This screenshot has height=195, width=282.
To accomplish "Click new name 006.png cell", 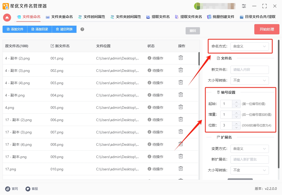I will (57, 120).
